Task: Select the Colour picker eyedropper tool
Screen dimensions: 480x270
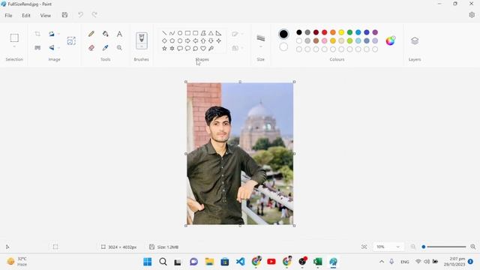Action: pyautogui.click(x=105, y=48)
